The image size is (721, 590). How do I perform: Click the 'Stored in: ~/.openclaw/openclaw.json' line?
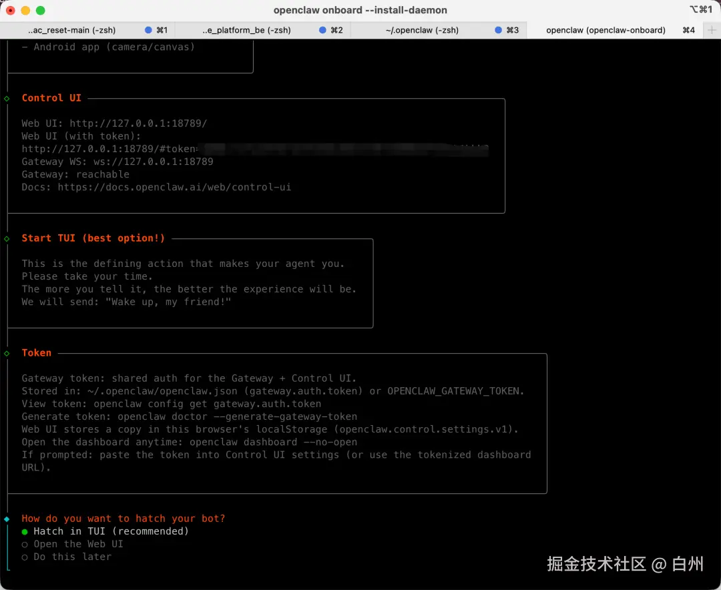pyautogui.click(x=272, y=391)
